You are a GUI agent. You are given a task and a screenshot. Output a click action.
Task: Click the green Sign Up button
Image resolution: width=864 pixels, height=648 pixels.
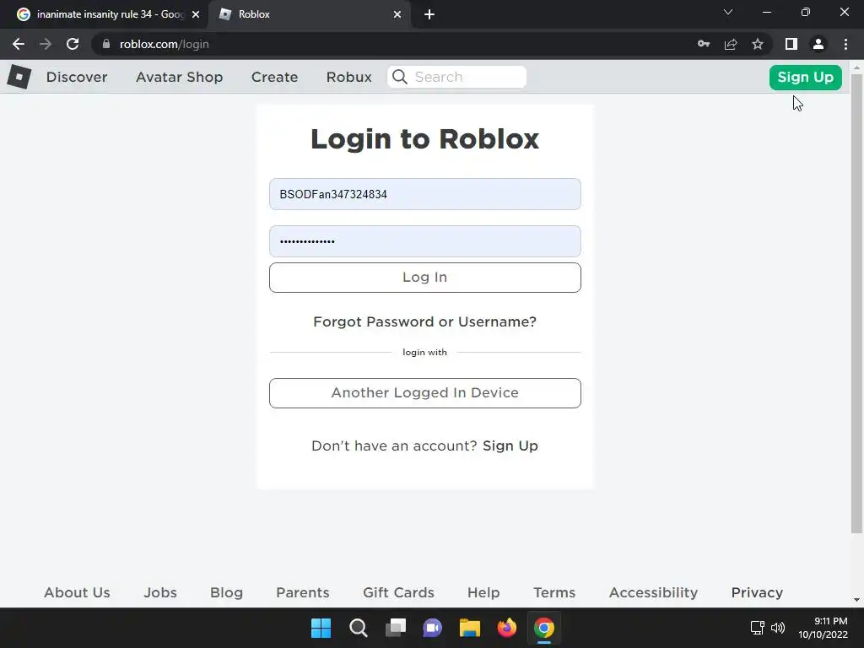coord(806,77)
